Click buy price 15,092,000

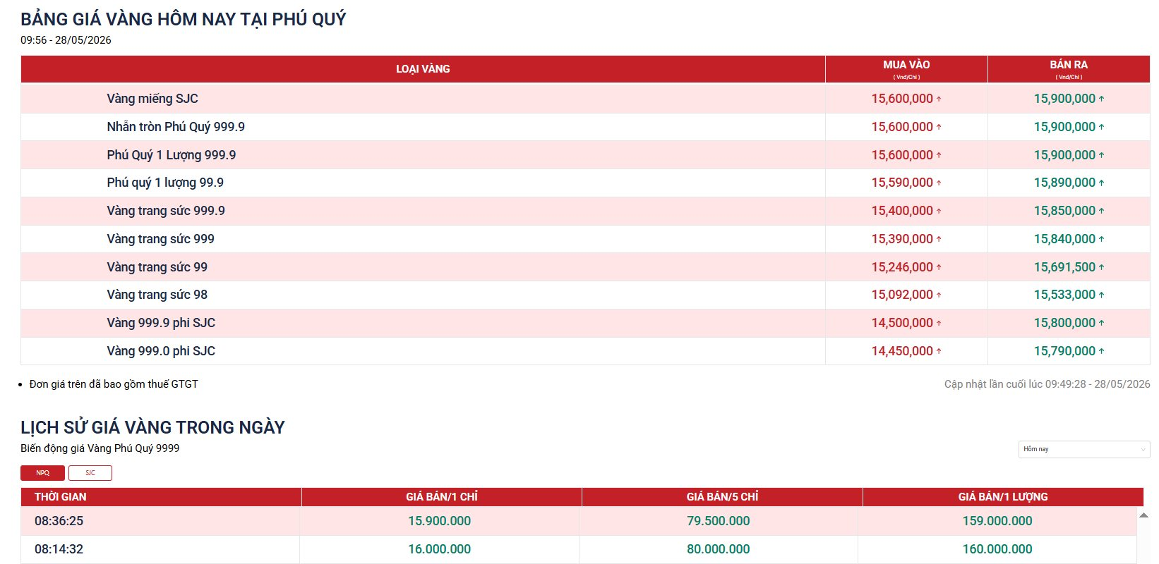pyautogui.click(x=902, y=295)
